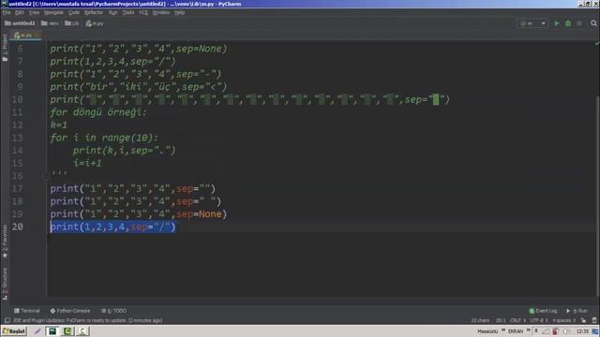Open the run configuration dropdown

pyautogui.click(x=532, y=23)
